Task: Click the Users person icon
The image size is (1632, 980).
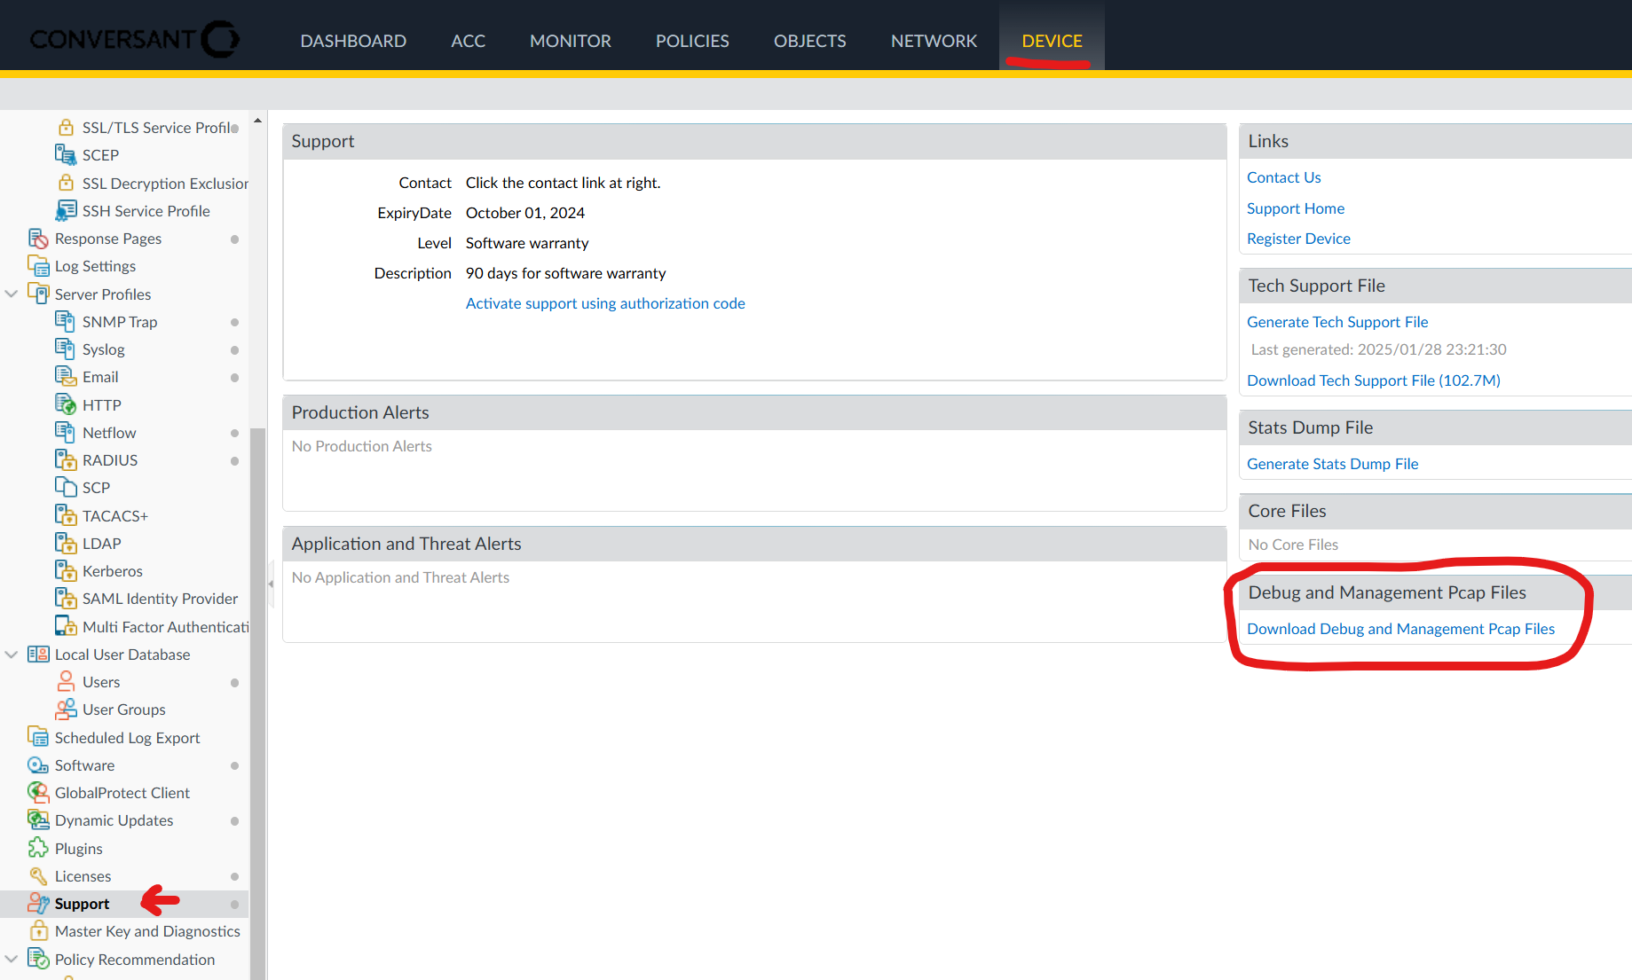Action: click(65, 681)
